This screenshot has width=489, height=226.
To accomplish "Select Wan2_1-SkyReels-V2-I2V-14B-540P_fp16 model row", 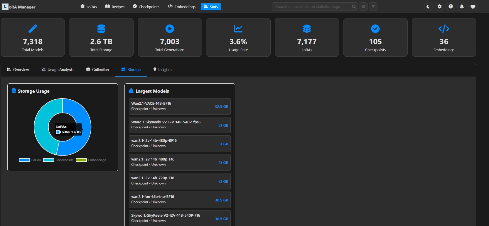I will (180, 125).
